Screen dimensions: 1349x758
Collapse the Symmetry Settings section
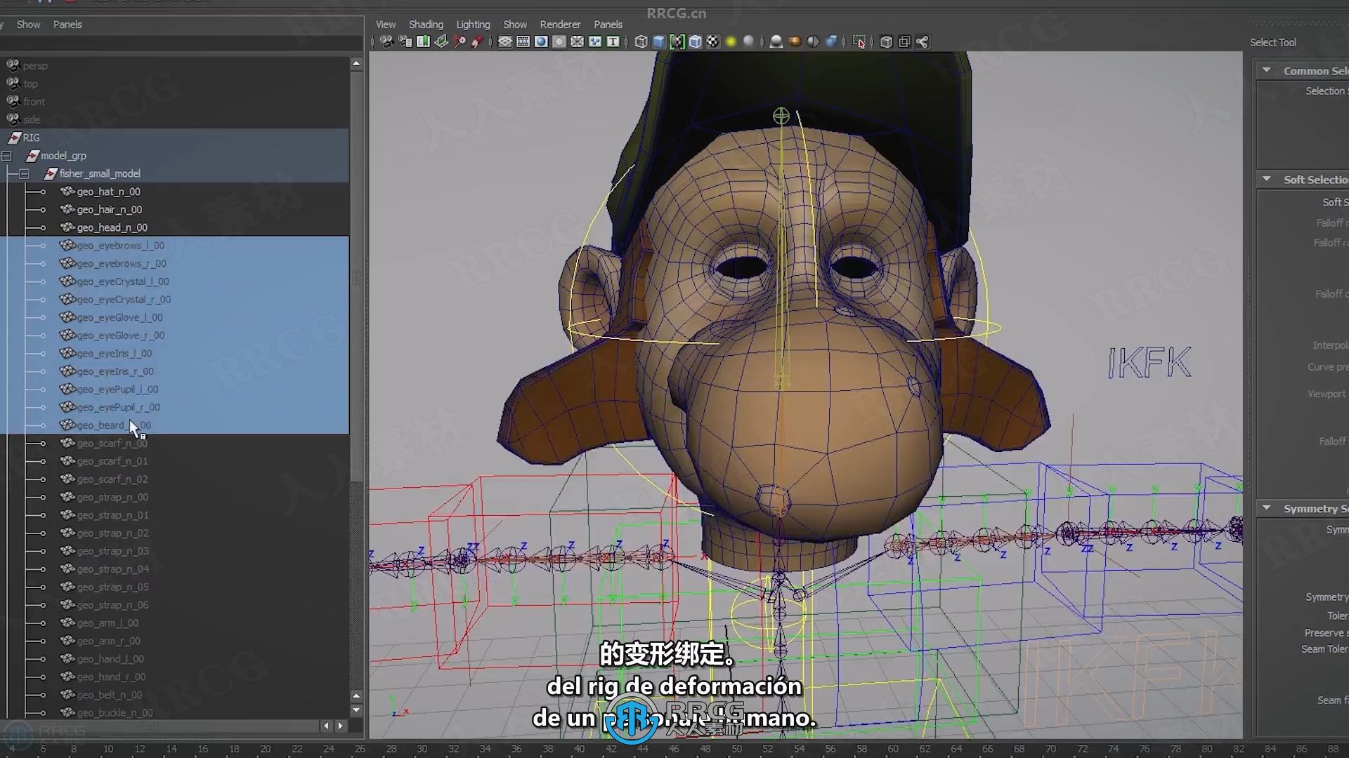[1266, 507]
